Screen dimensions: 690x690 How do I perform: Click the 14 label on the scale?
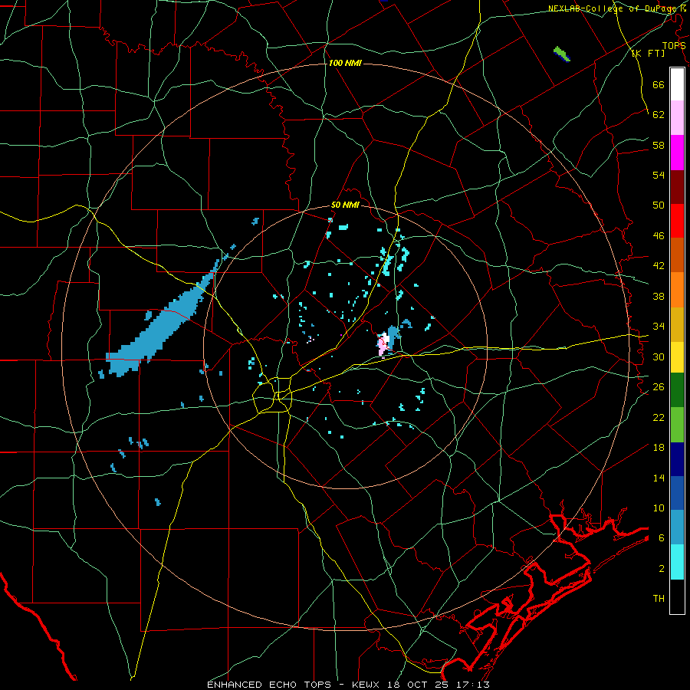659,478
